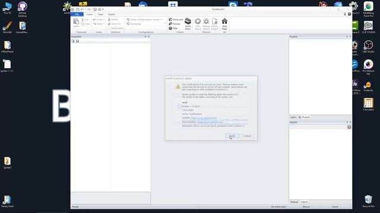
Task: Open the GitHub Desktop shortcut
Action: point(23,9)
